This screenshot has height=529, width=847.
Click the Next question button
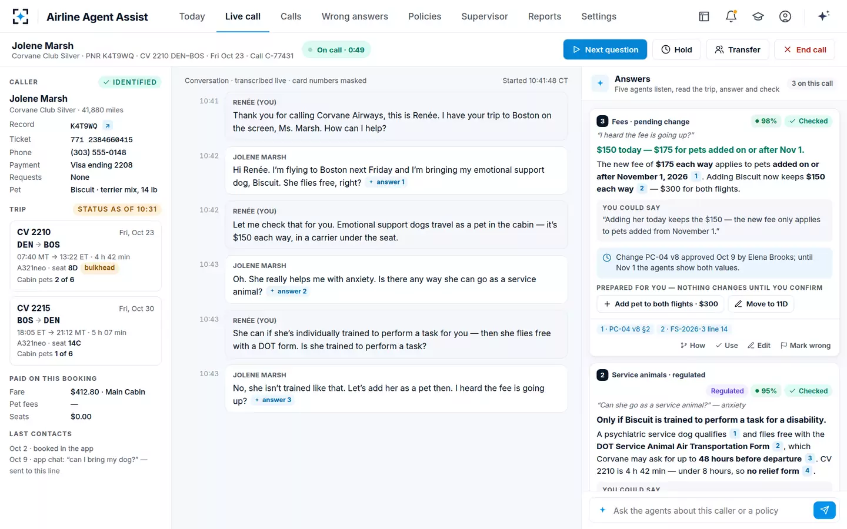(605, 49)
